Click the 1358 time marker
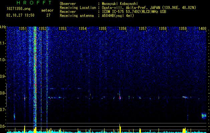 [x=163, y=29]
